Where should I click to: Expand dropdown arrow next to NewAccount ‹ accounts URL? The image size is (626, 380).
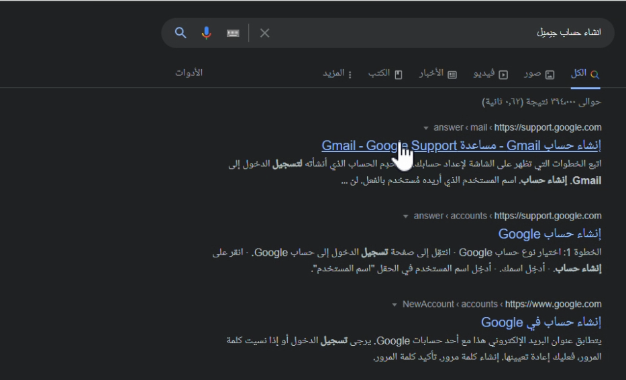click(x=394, y=305)
